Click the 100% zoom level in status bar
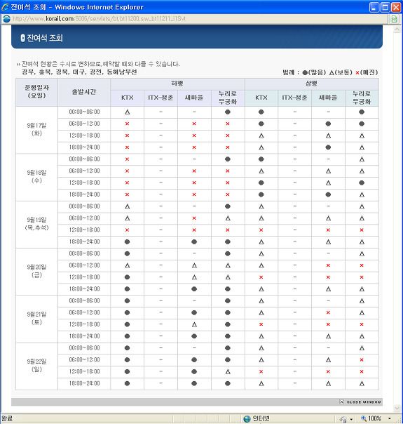Screen dimensions: 403x424 pyautogui.click(x=375, y=418)
